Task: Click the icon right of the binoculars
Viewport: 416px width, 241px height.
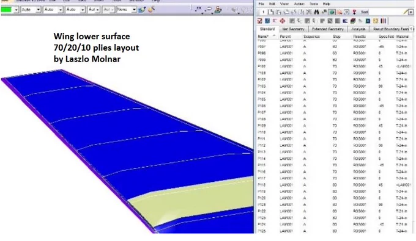Action: pos(324,12)
